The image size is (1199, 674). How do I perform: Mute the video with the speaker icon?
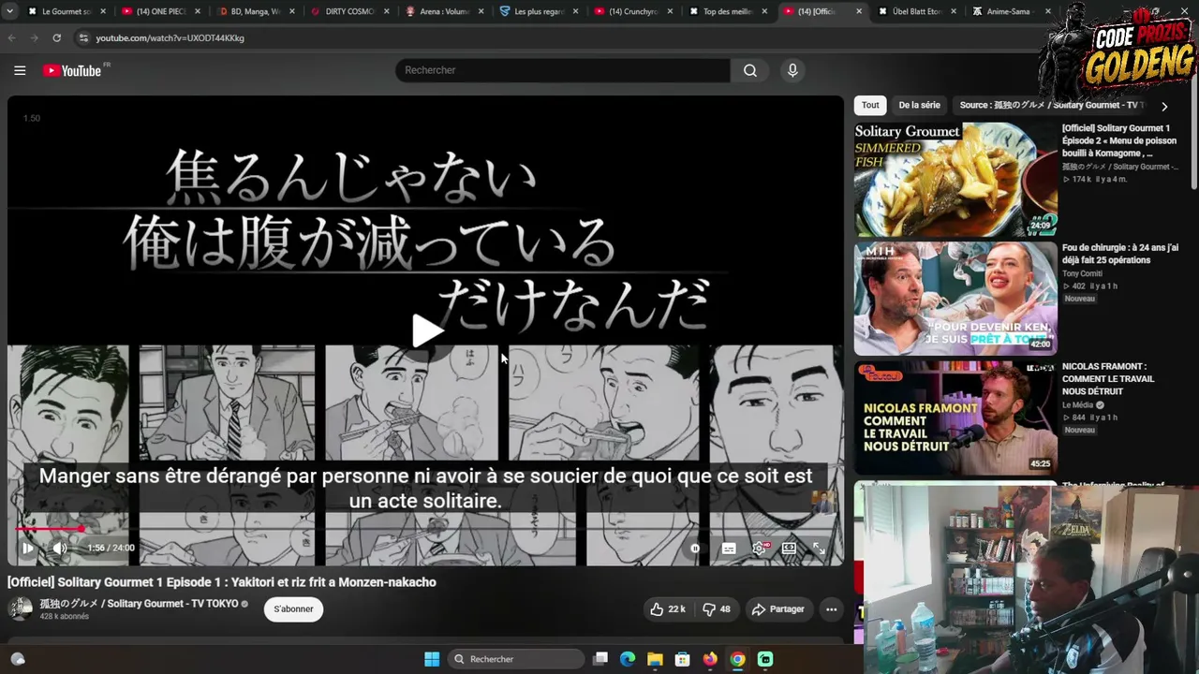pos(59,548)
